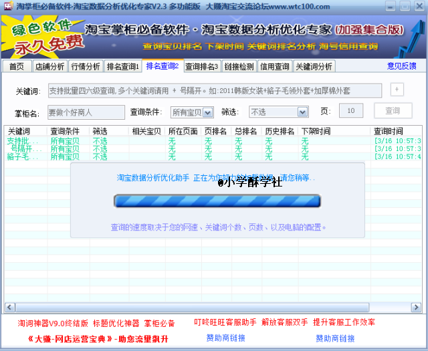Click the 赞助商链接 under 叮咚旺旺客服助手
The width and height of the screenshot is (428, 351).
(x=226, y=338)
